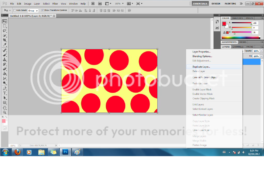Open the Opacity slider arrow

point(261,51)
